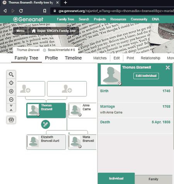Open Rajan SINGH's Family Tree link
The image size is (174, 184).
tap(54, 31)
